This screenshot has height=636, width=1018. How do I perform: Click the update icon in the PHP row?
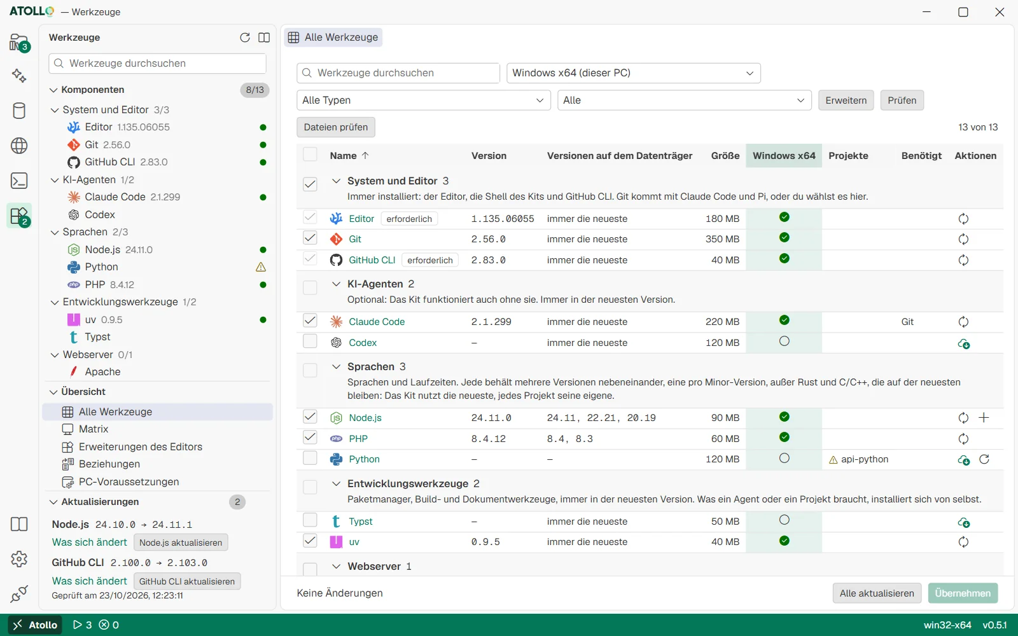(963, 439)
